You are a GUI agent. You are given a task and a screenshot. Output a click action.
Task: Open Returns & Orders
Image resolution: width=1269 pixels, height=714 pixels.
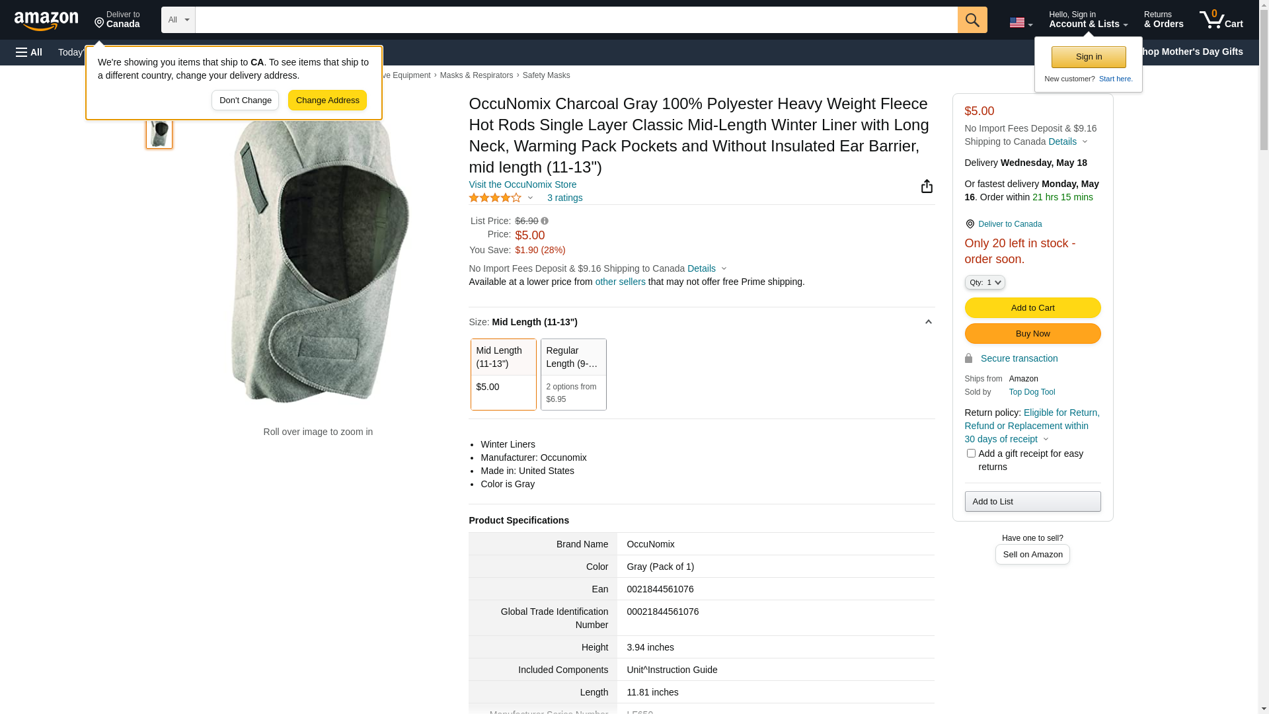click(1163, 20)
